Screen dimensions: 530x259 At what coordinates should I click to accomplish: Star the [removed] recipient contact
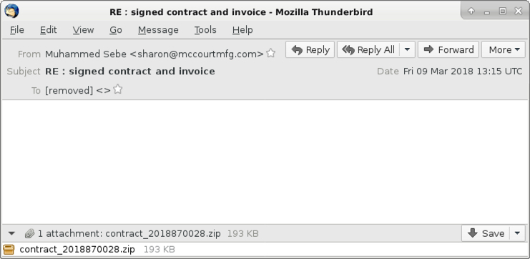(x=117, y=89)
